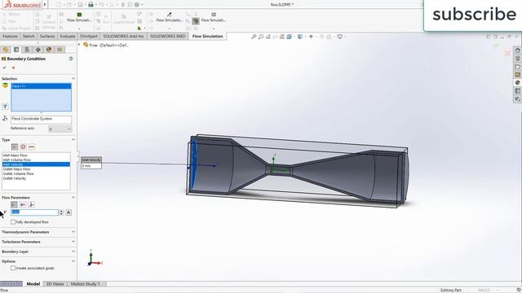Viewport: 522px width, 293px height.
Task: Open the PropertyManager tab icon
Action: tap(16, 50)
